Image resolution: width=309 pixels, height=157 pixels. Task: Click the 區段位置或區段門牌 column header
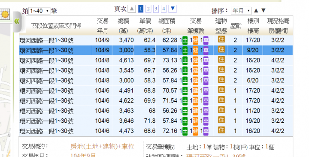pyautogui.click(x=56, y=26)
